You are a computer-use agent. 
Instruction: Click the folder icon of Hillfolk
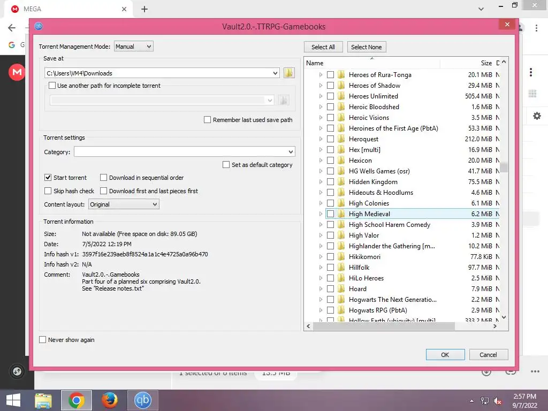(x=341, y=268)
